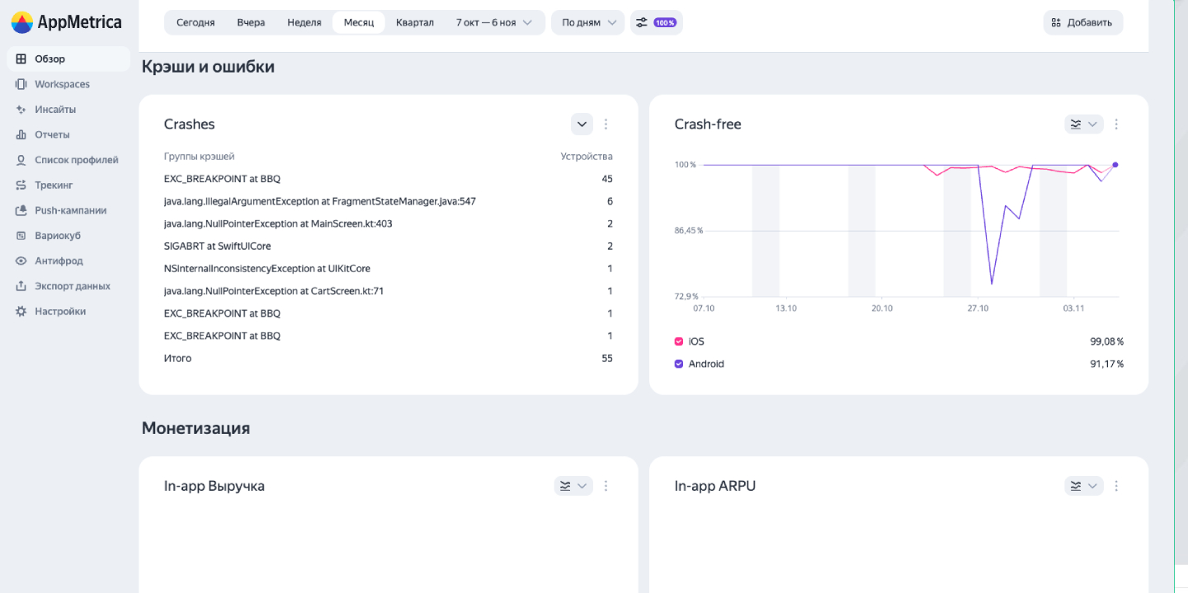Click the Добавить button
The image size is (1188, 593).
tap(1082, 22)
